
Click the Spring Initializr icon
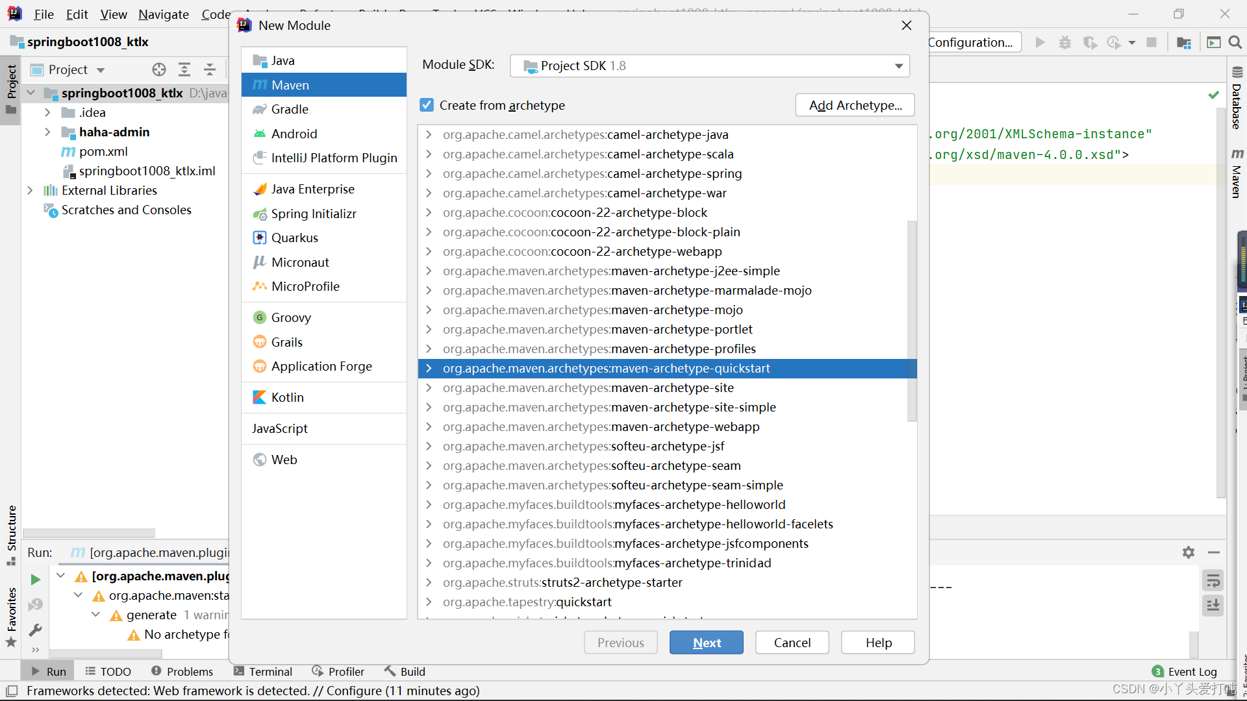pyautogui.click(x=260, y=212)
